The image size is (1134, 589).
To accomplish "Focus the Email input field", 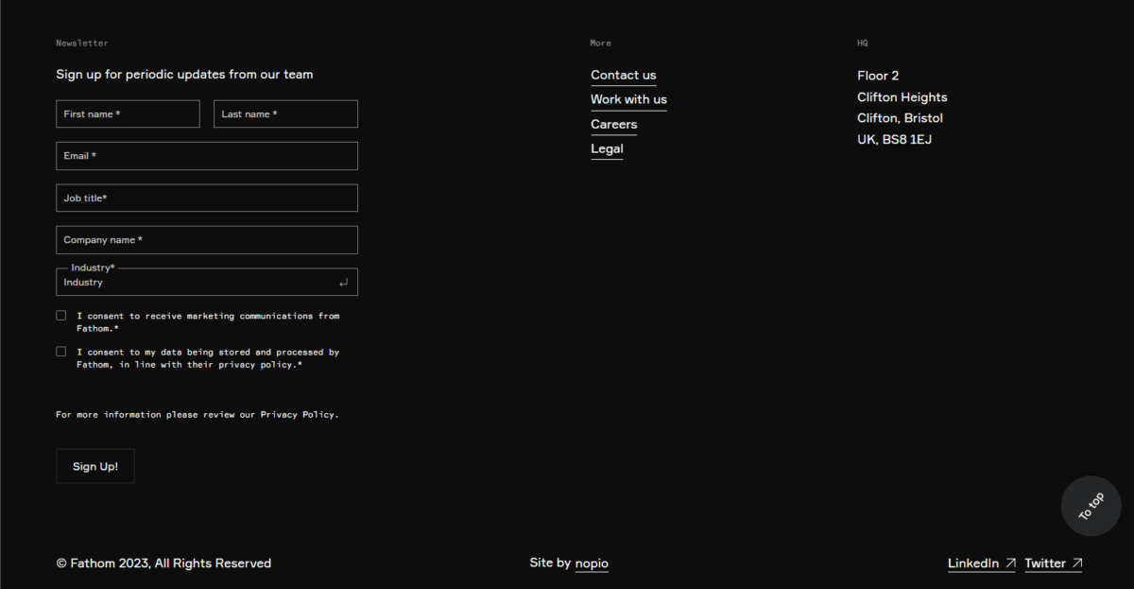I will tap(207, 156).
